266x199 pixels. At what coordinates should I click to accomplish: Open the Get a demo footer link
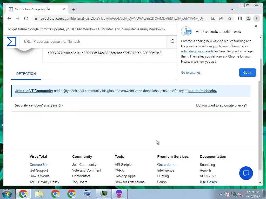coord(167,165)
